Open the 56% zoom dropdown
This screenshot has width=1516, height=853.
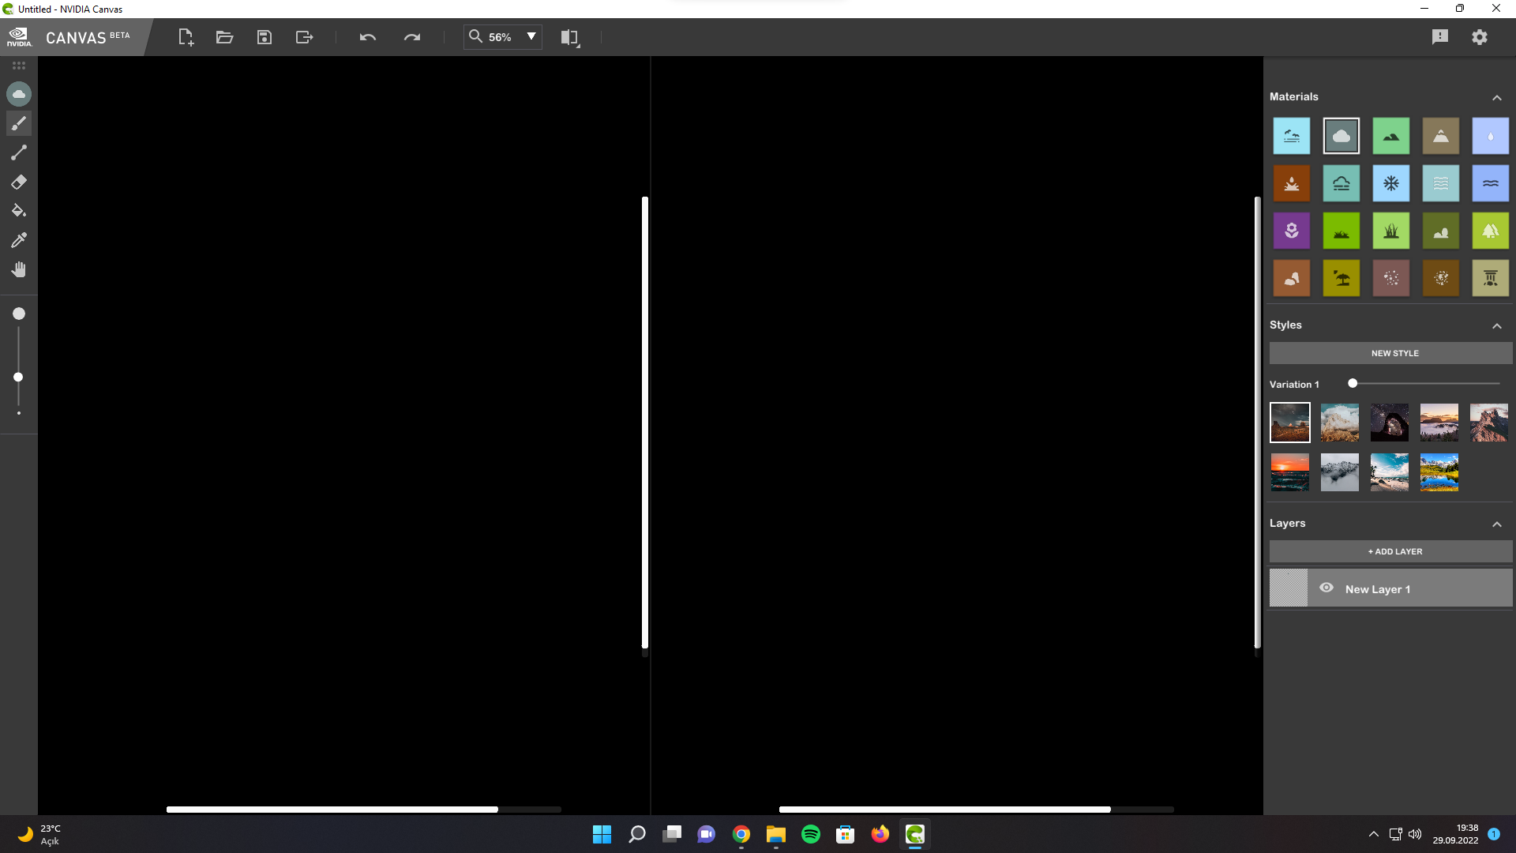click(x=531, y=36)
